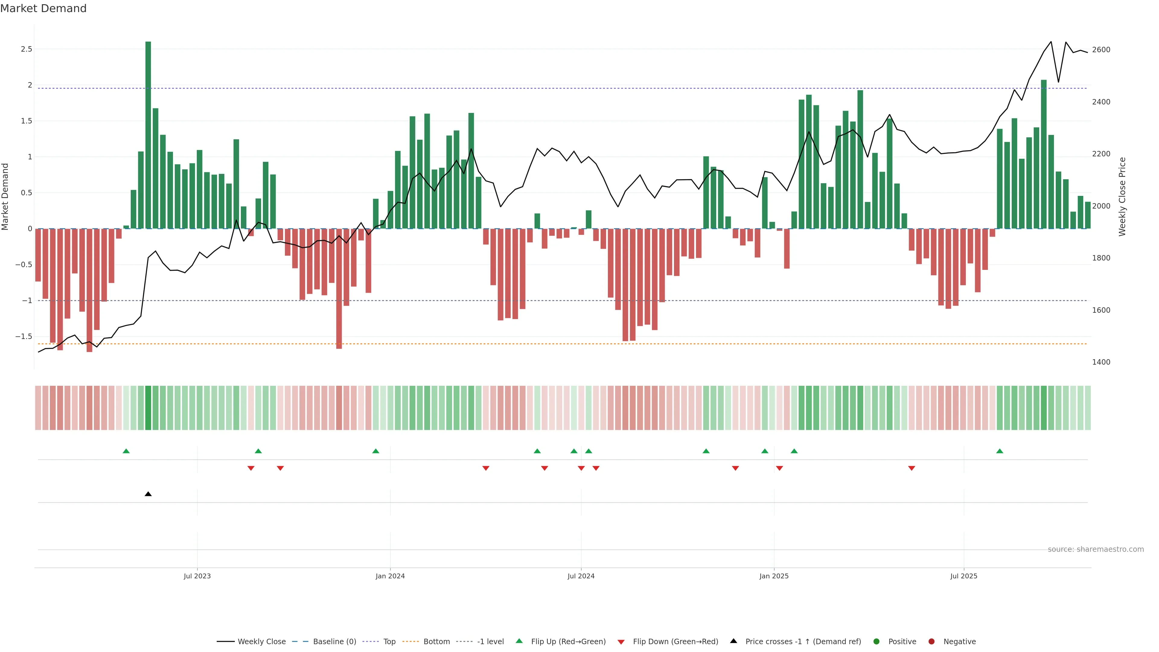Viewport: 1159px width, 652px height.
Task: Click the Price crosses -1 legend icon
Action: 733,641
